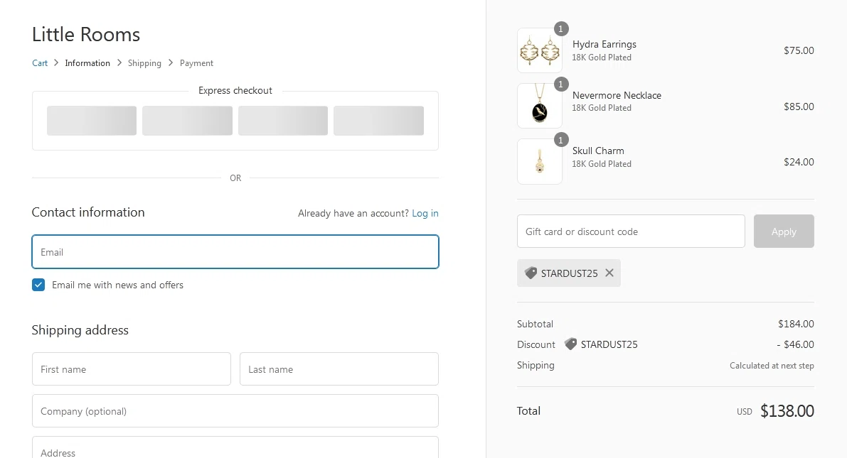Click the discount tag icon on the STARDUST25 chip
Viewport: 847px width, 458px height.
pyautogui.click(x=531, y=273)
